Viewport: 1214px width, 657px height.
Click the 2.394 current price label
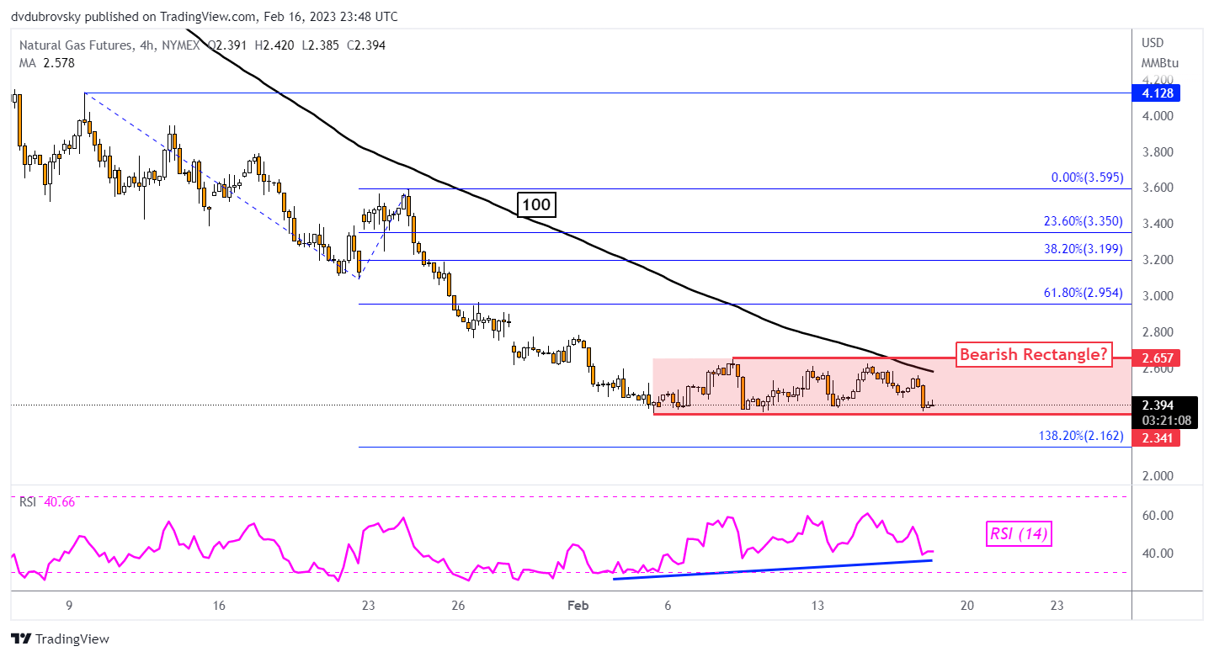click(x=1160, y=405)
